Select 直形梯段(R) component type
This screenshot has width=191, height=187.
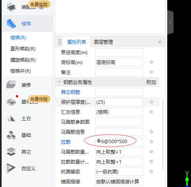click(x=23, y=49)
